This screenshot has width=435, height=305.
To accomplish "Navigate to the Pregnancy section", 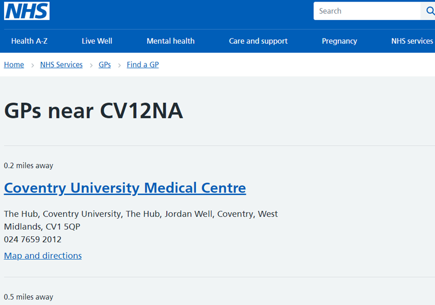I will pos(339,41).
